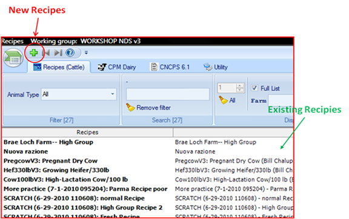Go to the previous record arrow icon
The image size is (349, 219).
coord(46,53)
